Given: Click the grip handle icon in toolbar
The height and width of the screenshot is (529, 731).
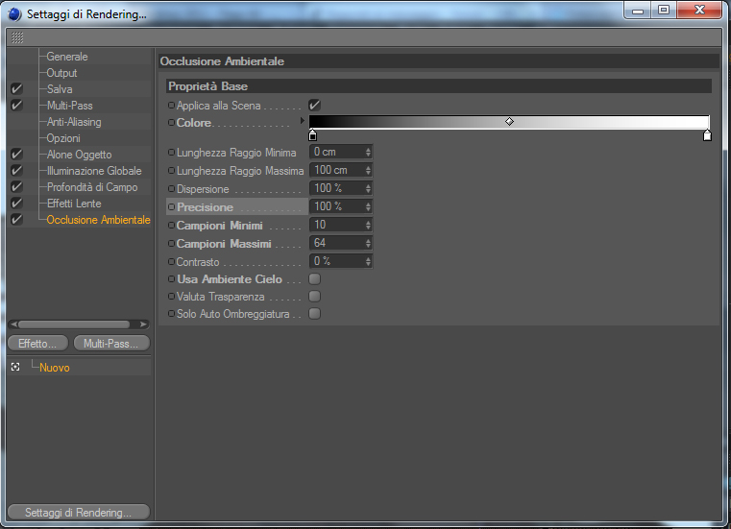Looking at the screenshot, I should (x=17, y=37).
